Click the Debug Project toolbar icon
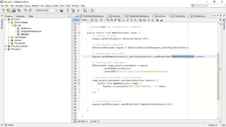The height and width of the screenshot is (127, 226). (85, 10)
